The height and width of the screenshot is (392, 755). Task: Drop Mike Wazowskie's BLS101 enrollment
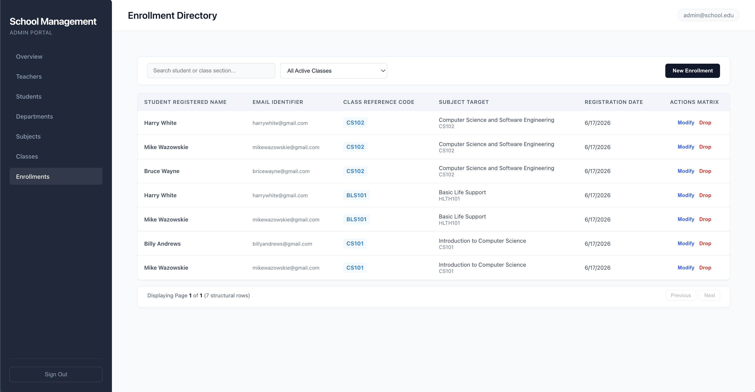tap(705, 219)
